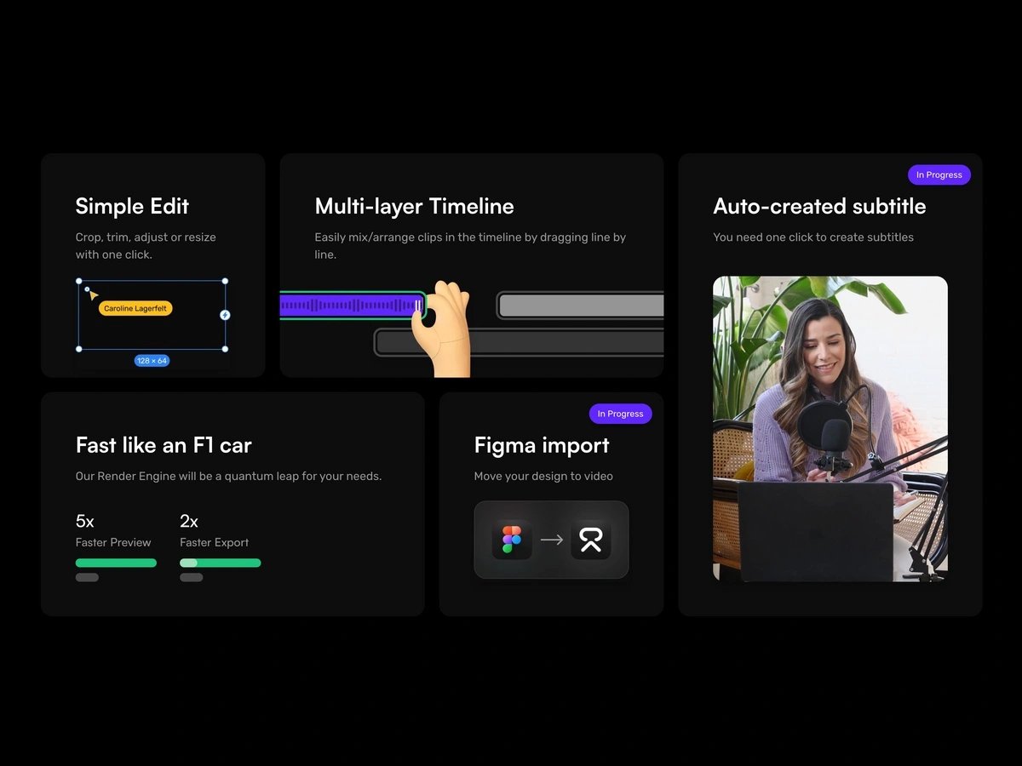1022x766 pixels.
Task: Click the In Progress badge on Figma import
Action: pyautogui.click(x=620, y=414)
